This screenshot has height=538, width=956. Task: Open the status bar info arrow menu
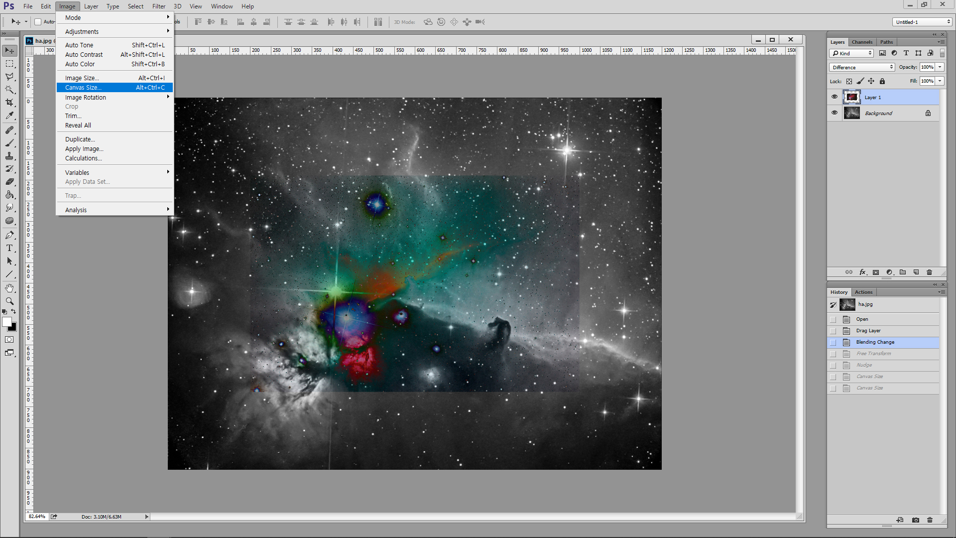(147, 517)
